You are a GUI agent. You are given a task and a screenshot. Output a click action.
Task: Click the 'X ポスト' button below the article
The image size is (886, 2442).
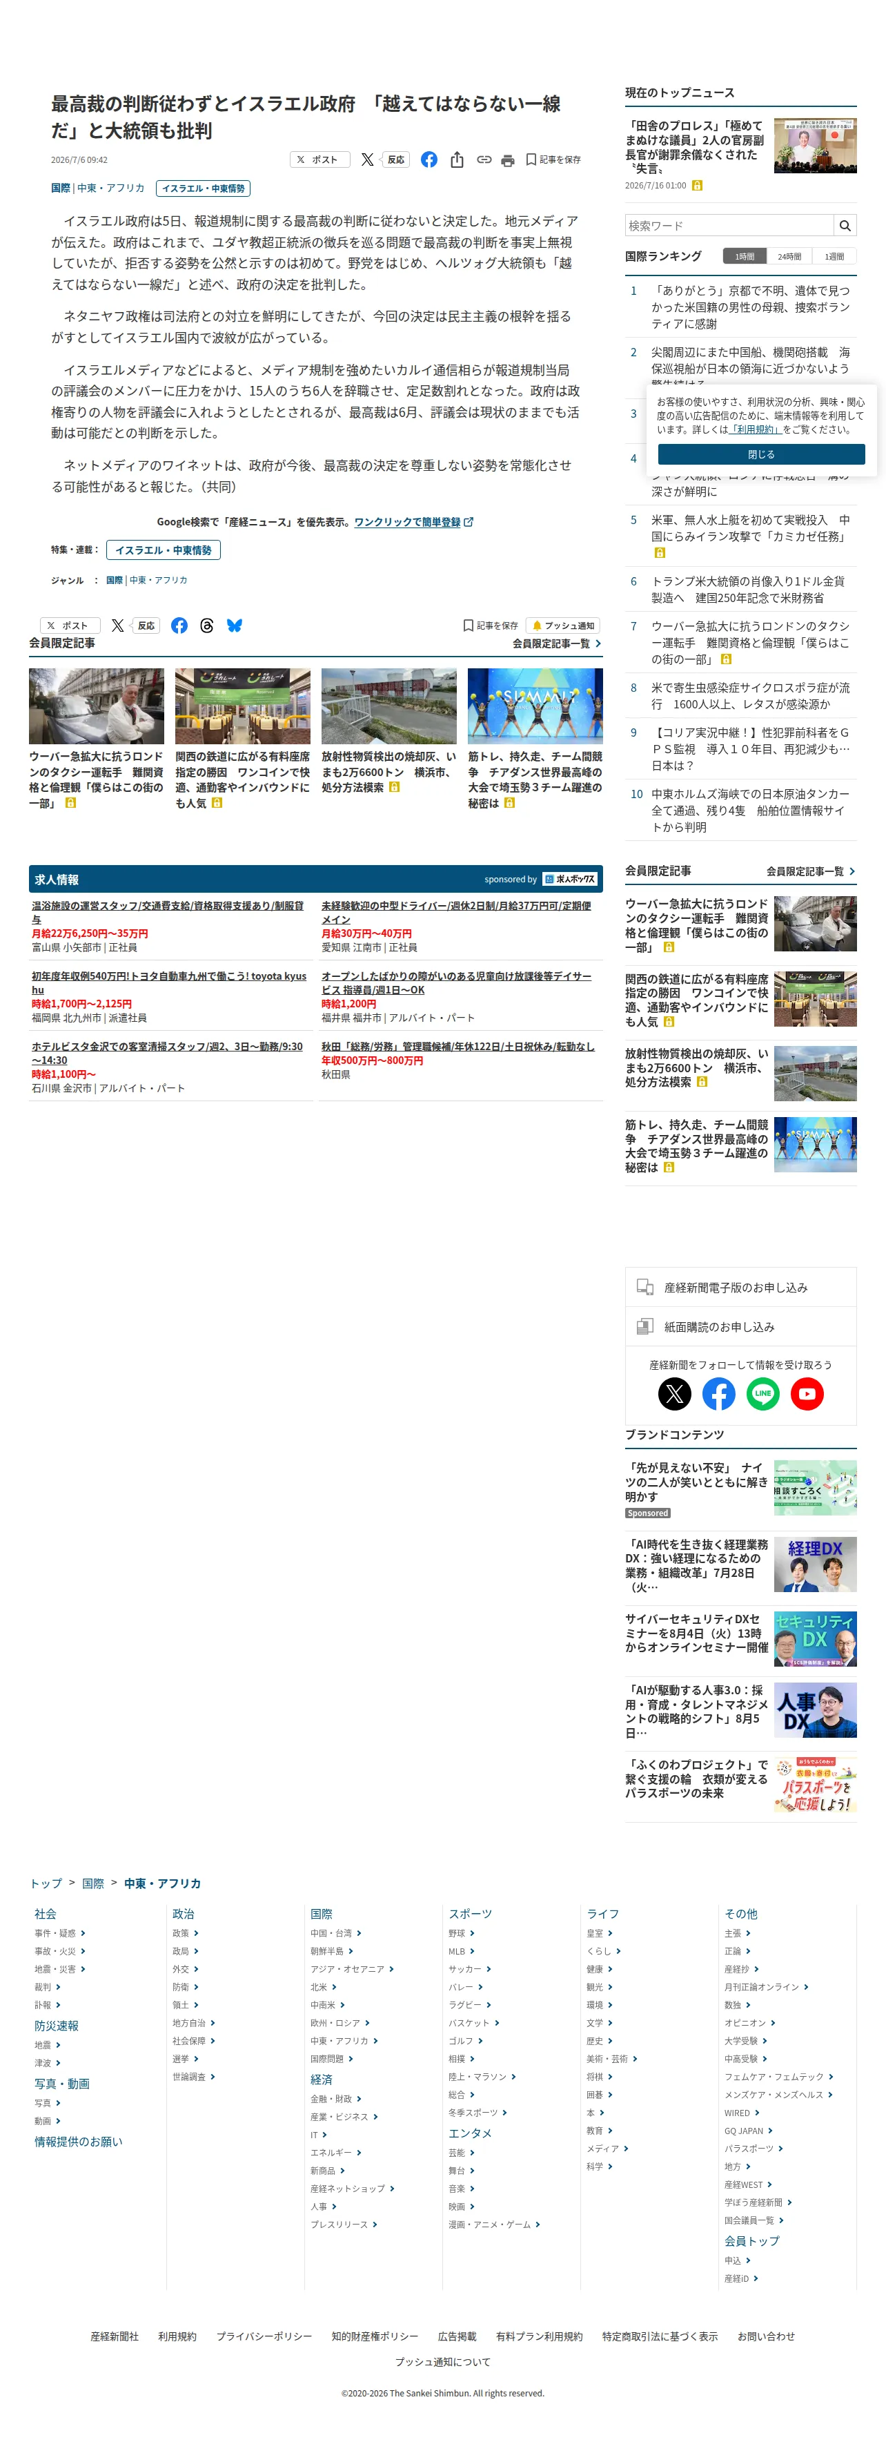click(70, 626)
